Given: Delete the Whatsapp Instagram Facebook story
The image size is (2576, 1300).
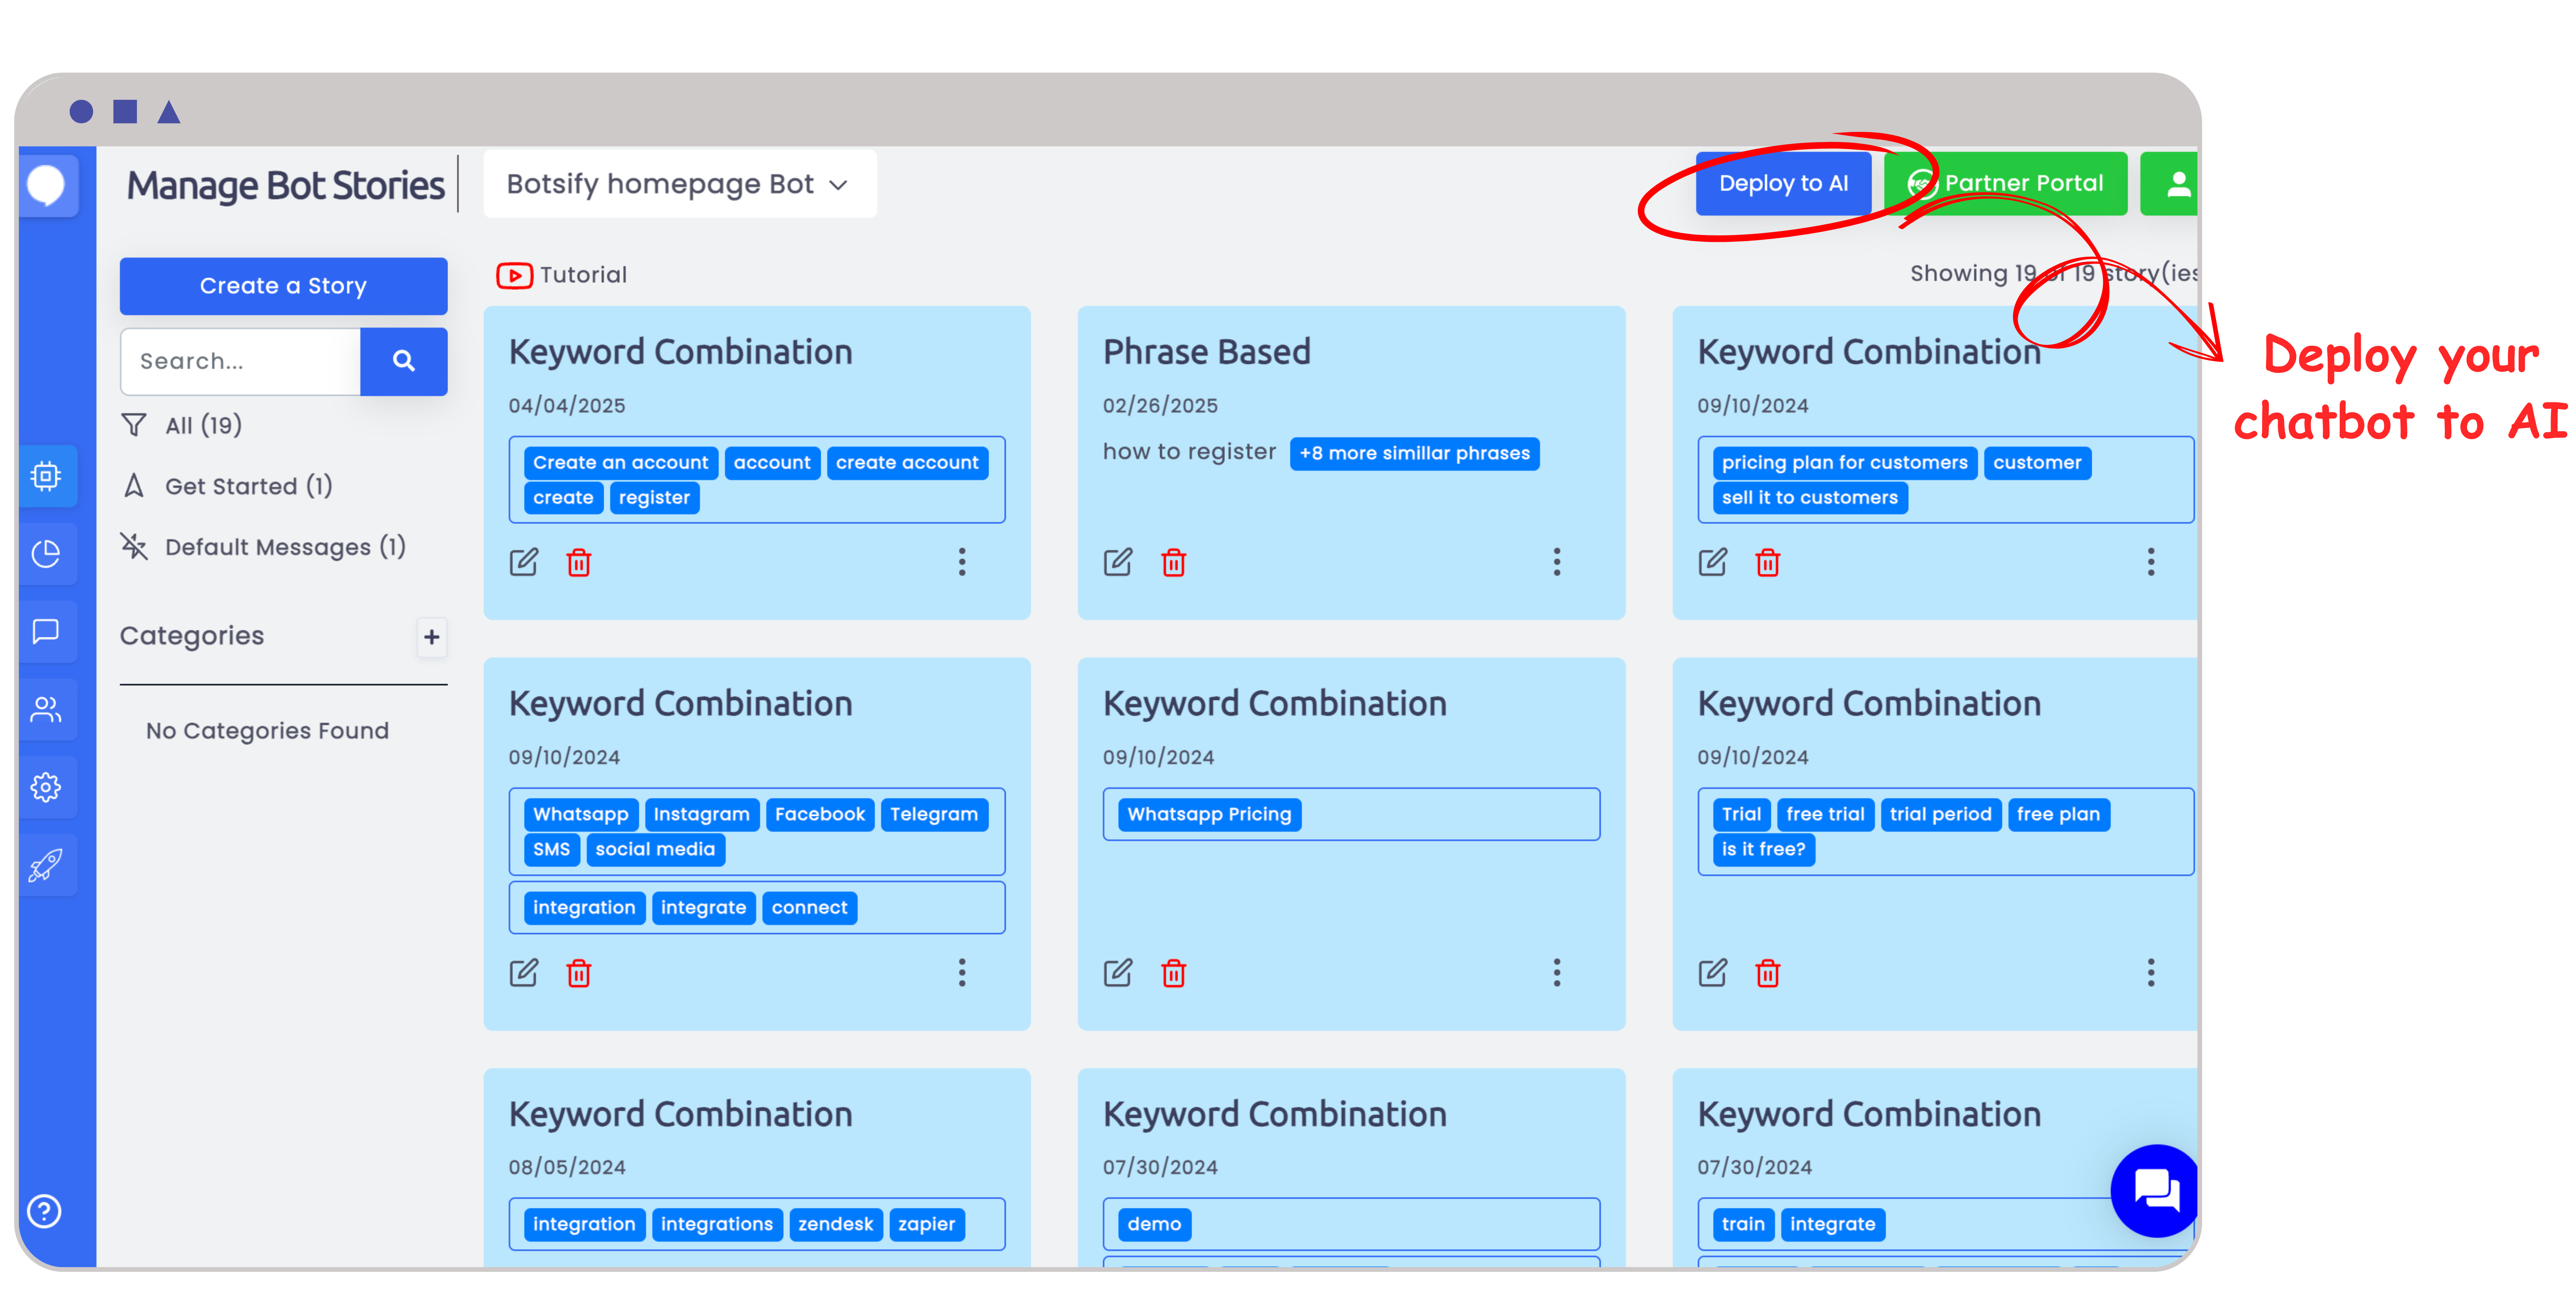Looking at the screenshot, I should (x=579, y=973).
